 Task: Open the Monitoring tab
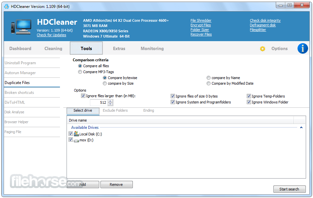(152, 48)
